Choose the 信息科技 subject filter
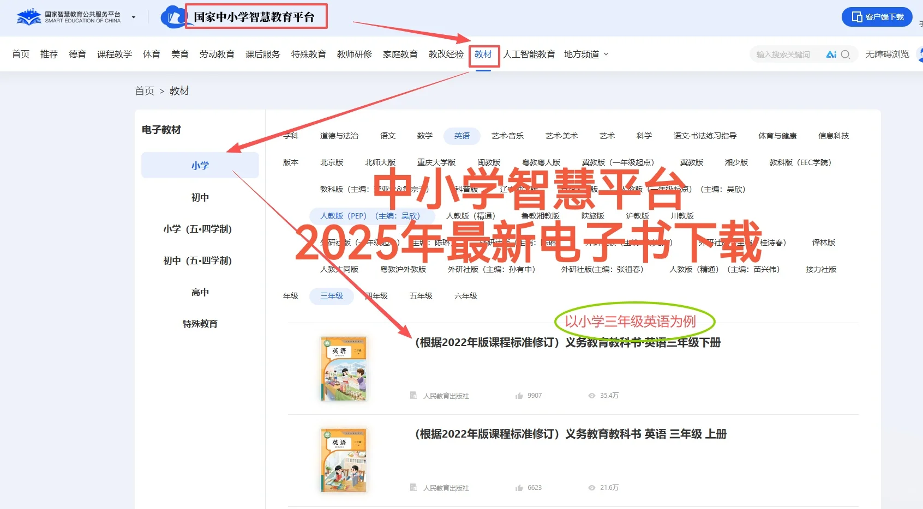Image resolution: width=923 pixels, height=509 pixels. [834, 136]
